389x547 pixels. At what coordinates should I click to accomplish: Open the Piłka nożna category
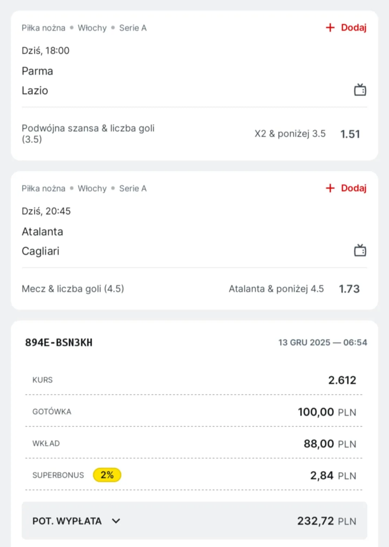click(43, 28)
